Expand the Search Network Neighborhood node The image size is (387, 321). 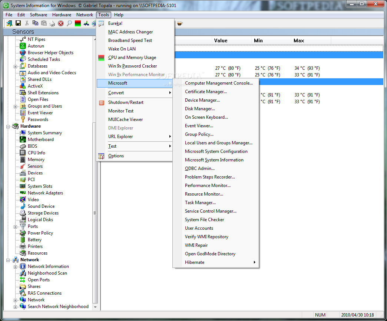point(15,307)
